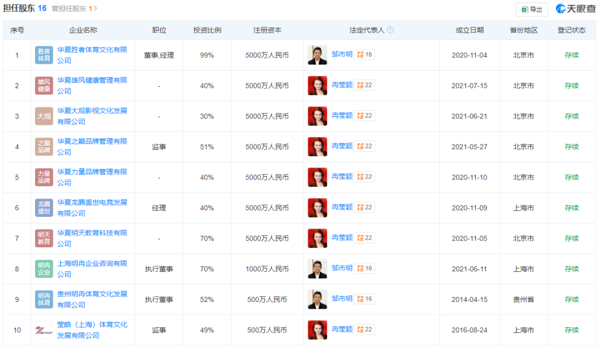The height and width of the screenshot is (348, 601).
Task: Open 华夏之巅品牌管理有限公司 link
Action: pos(92,147)
